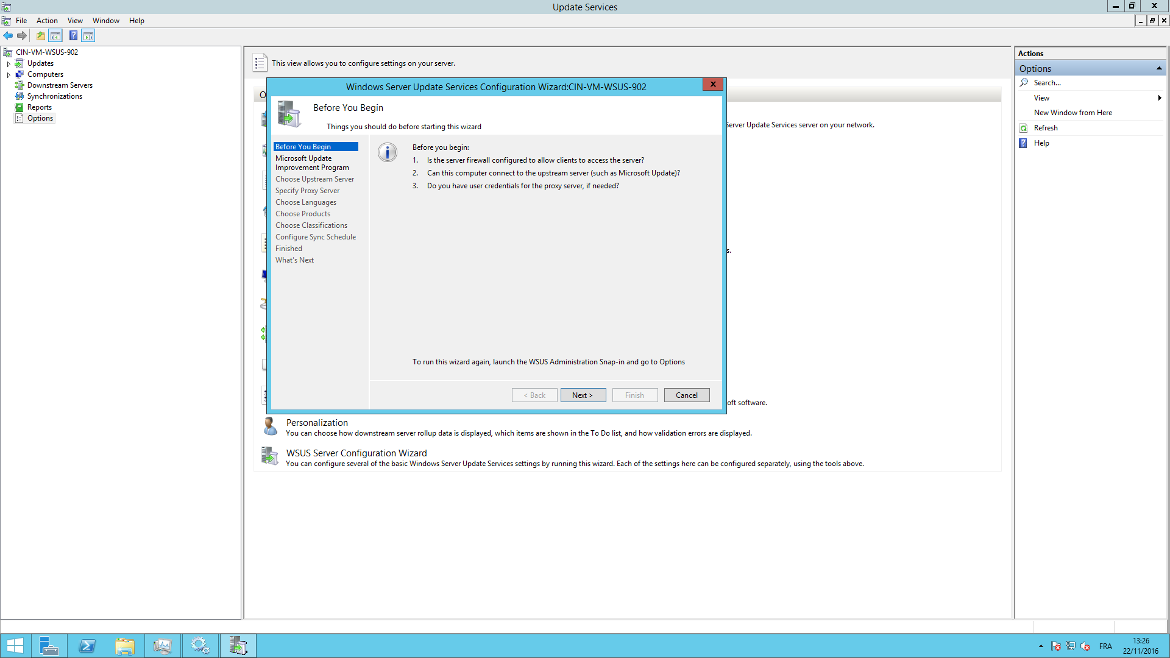Image resolution: width=1170 pixels, height=658 pixels.
Task: Open the File menu
Action: pyautogui.click(x=21, y=21)
